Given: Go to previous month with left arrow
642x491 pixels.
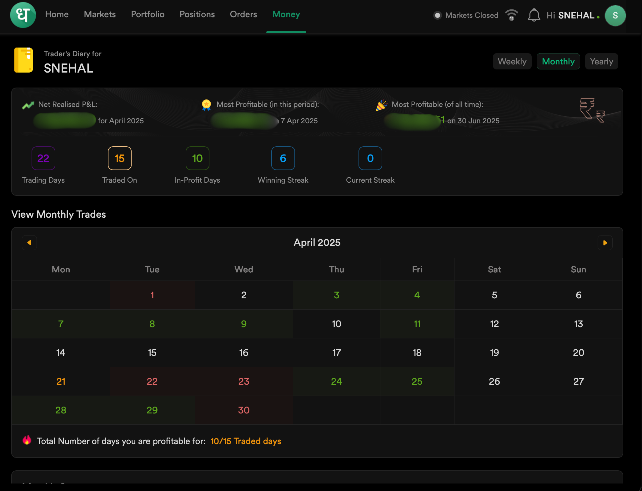Looking at the screenshot, I should pos(29,243).
